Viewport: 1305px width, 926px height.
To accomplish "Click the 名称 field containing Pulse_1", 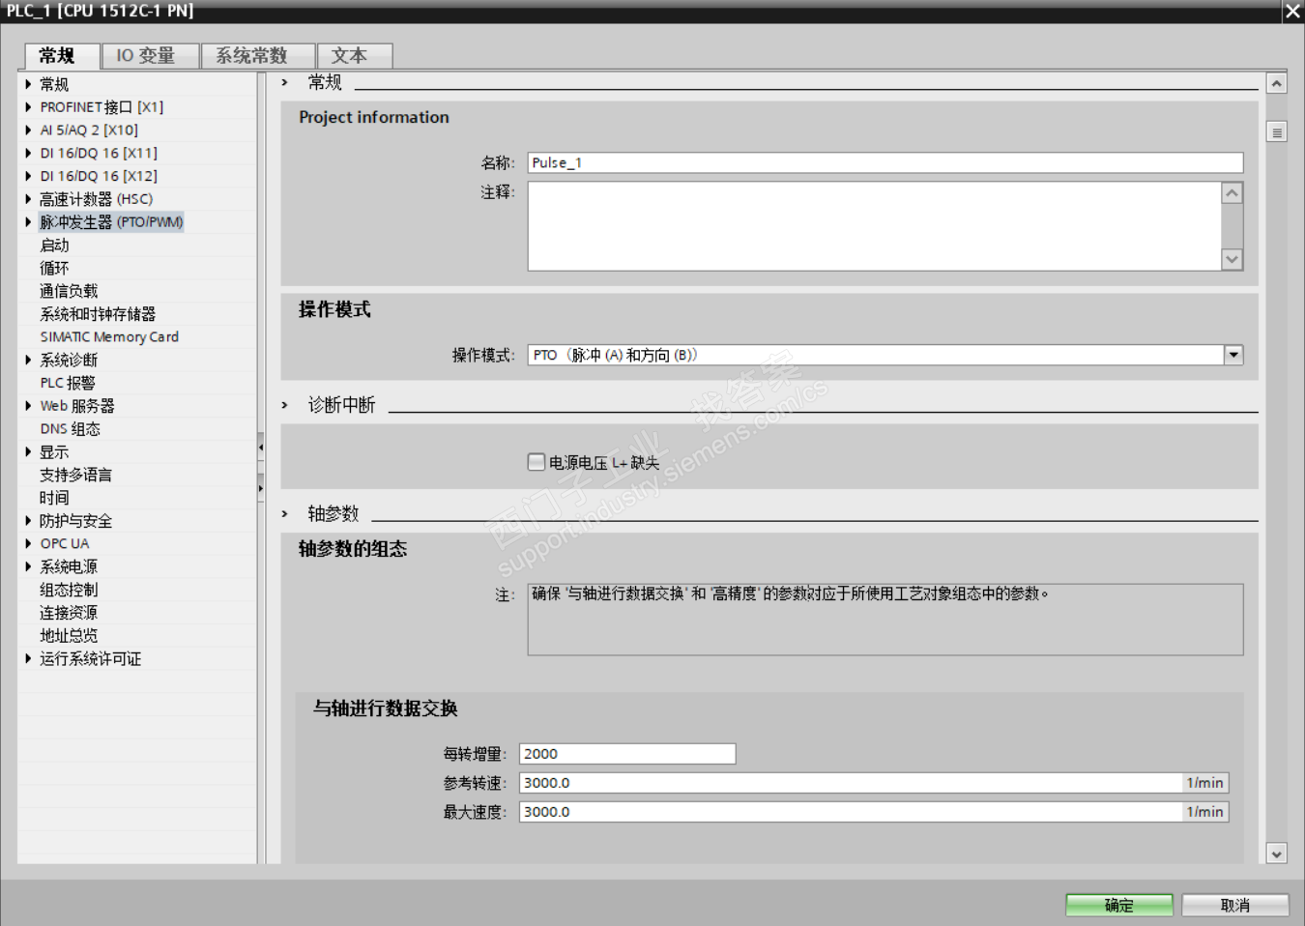I will click(885, 162).
